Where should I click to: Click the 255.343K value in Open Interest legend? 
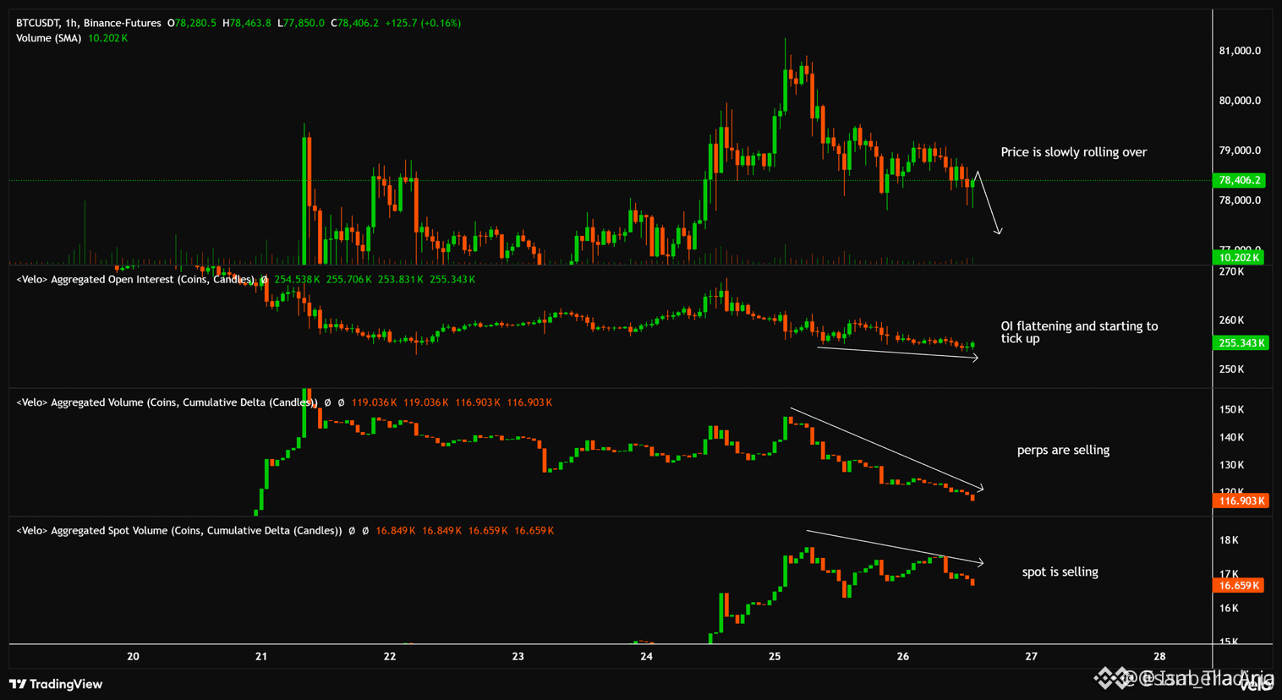[452, 279]
